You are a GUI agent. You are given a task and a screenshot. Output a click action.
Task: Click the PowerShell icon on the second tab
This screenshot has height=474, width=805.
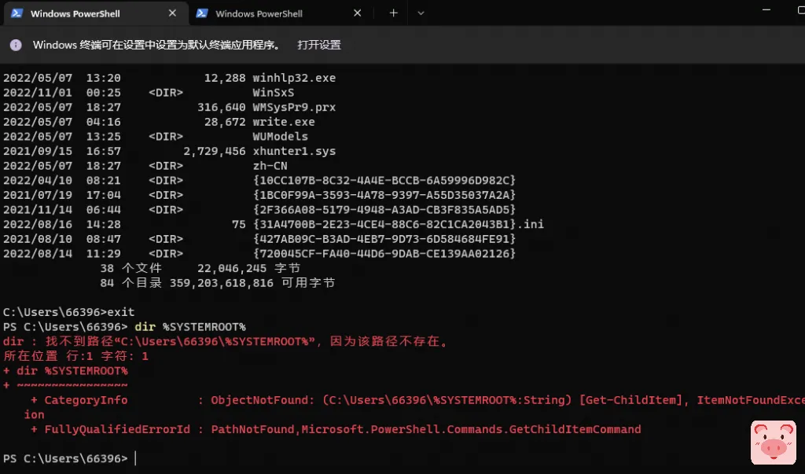pyautogui.click(x=202, y=13)
